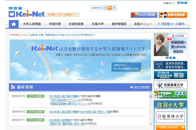
Task: Click the news list scrollbar thumb
Action: pos(151,96)
